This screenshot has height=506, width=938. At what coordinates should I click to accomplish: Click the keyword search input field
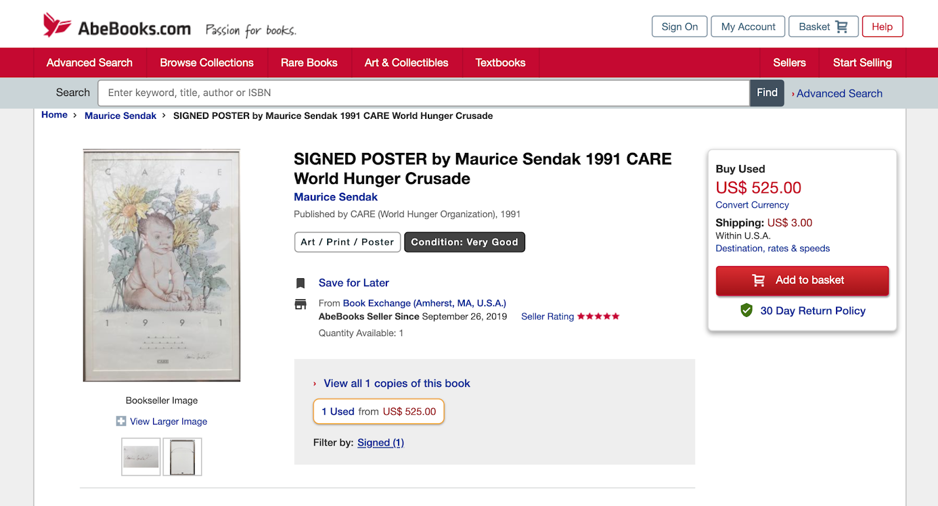tap(423, 93)
